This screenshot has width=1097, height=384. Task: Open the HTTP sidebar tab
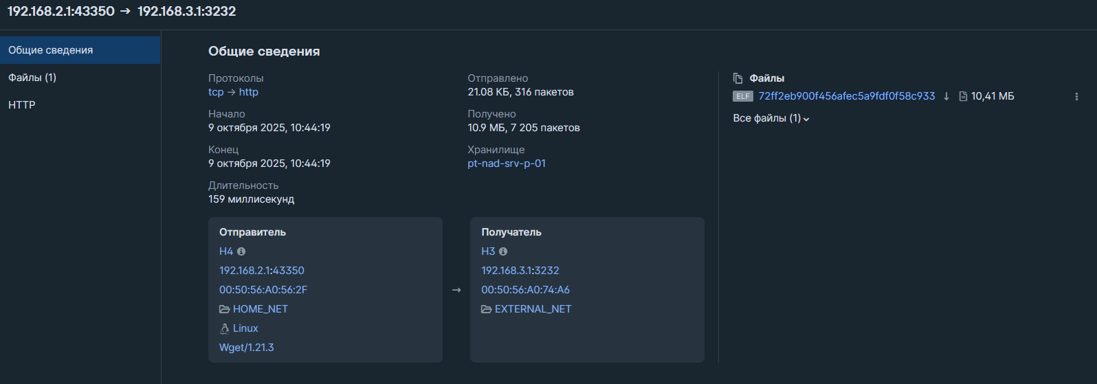click(22, 105)
